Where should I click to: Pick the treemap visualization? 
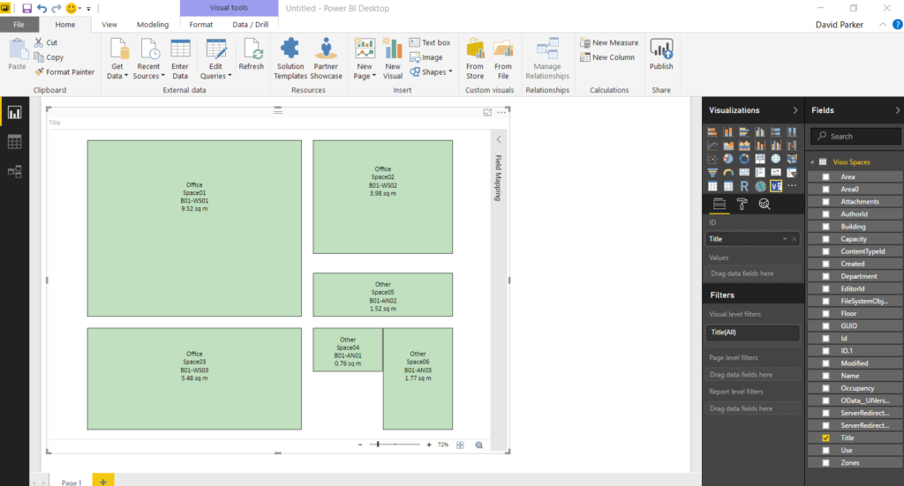click(760, 159)
